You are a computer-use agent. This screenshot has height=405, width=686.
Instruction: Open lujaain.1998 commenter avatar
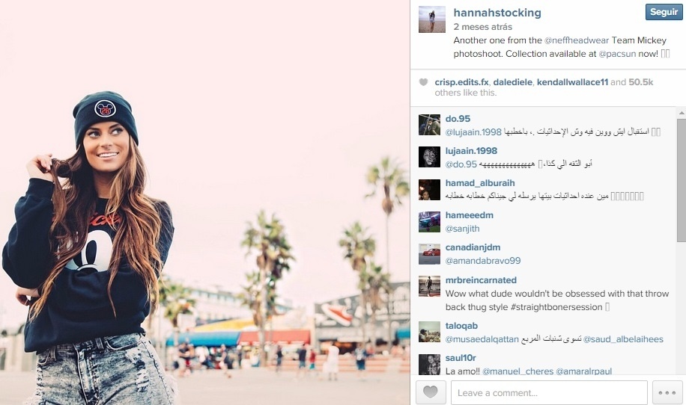(429, 157)
